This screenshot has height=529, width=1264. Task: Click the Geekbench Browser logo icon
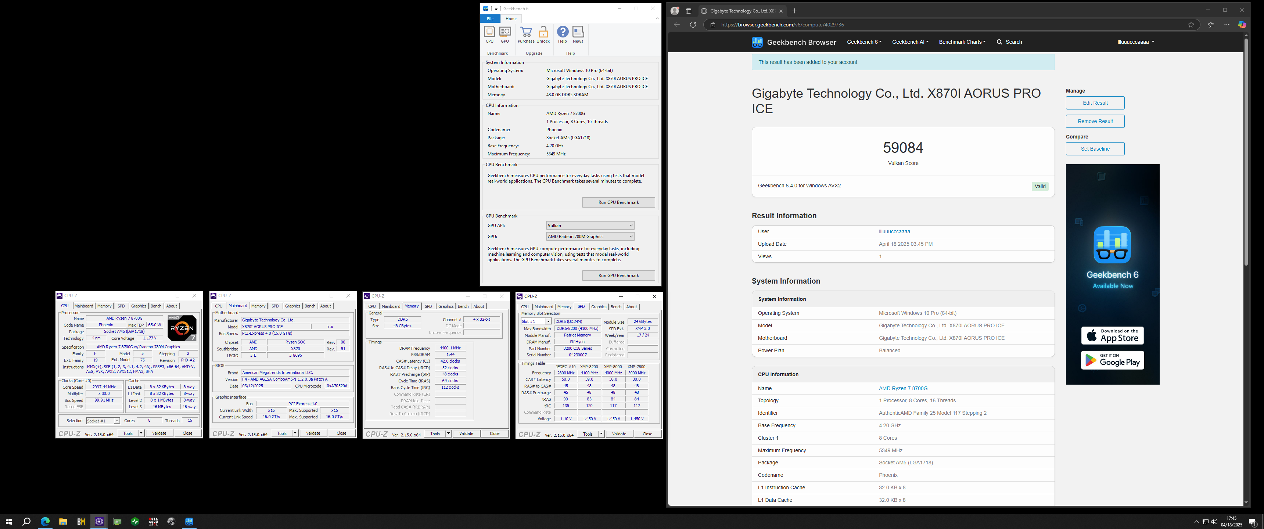point(757,42)
